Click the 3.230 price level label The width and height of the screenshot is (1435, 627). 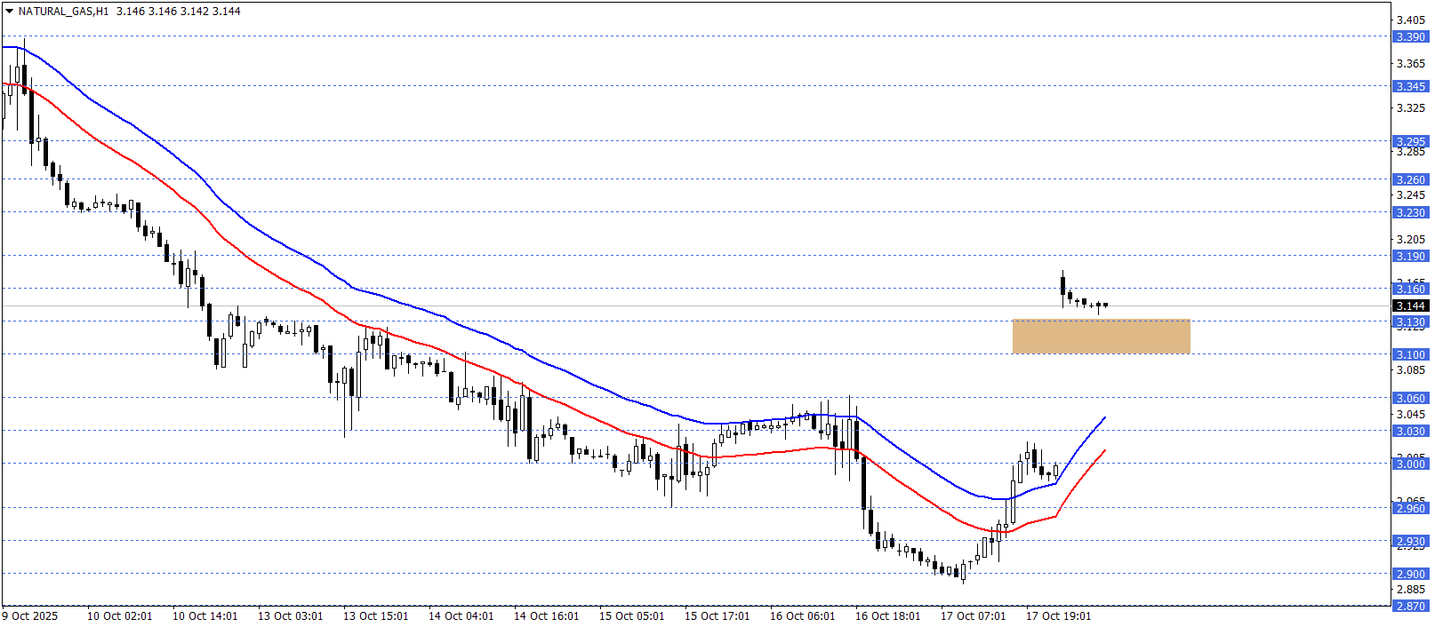(x=1410, y=213)
